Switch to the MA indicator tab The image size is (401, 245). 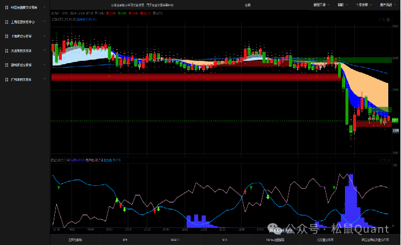(125, 239)
